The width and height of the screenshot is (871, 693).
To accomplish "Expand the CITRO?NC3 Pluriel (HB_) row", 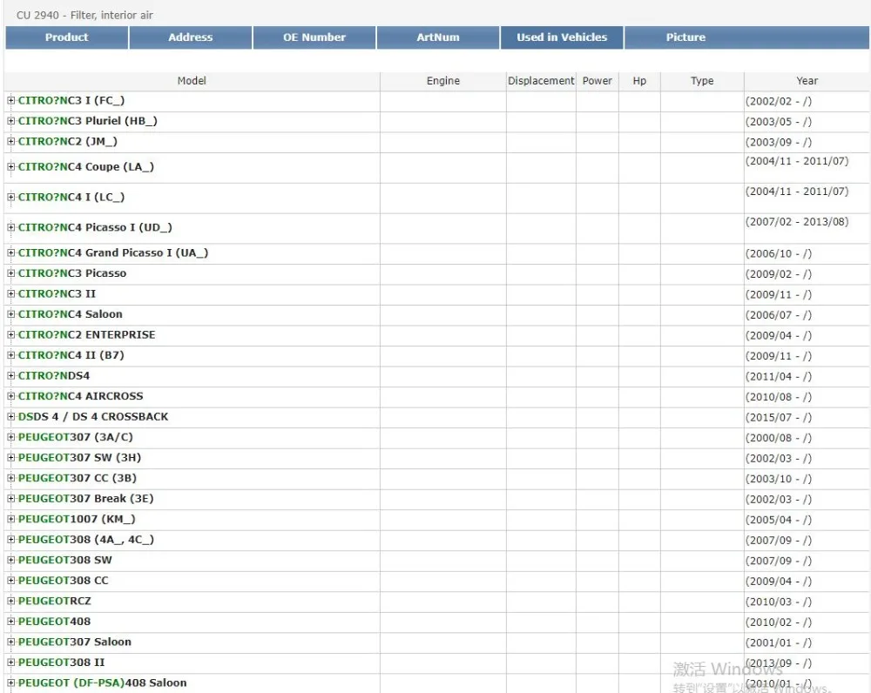I will pyautogui.click(x=11, y=121).
